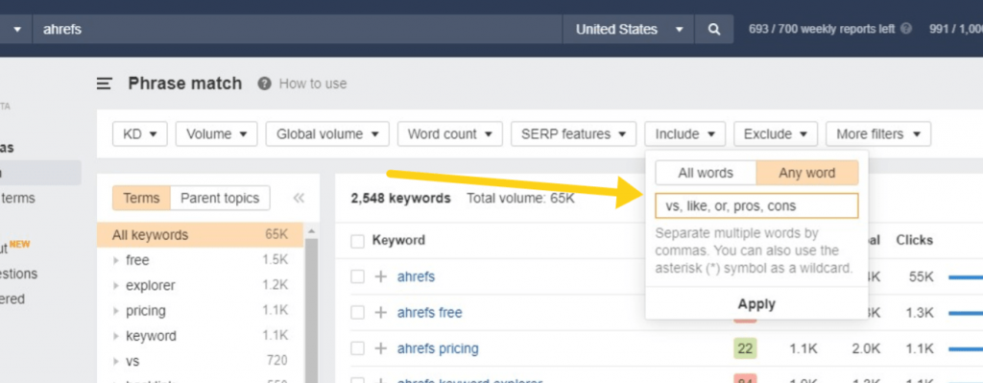Select the Any word option
Screen dimensions: 983x383
[x=806, y=173]
